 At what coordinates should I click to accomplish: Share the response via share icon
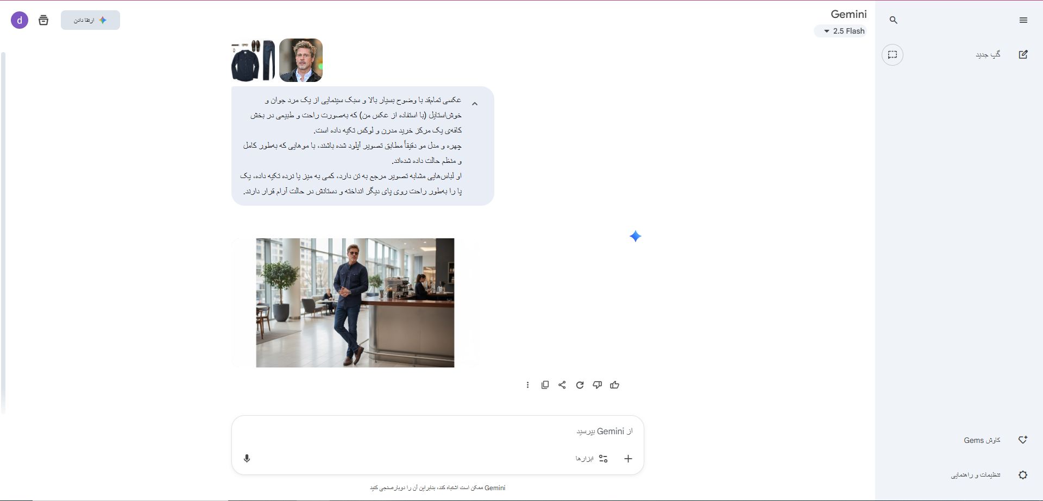pos(562,385)
